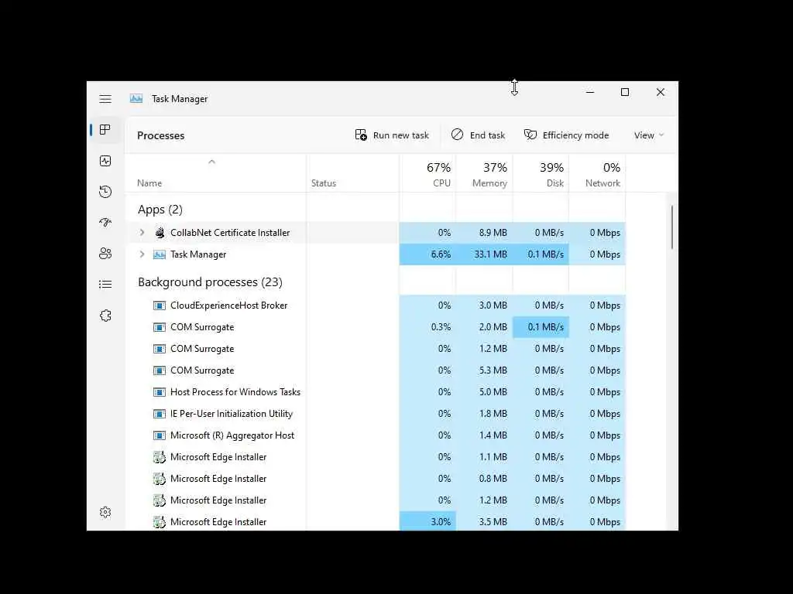793x594 pixels.
Task: Open Task Manager settings gear
Action: (x=105, y=512)
